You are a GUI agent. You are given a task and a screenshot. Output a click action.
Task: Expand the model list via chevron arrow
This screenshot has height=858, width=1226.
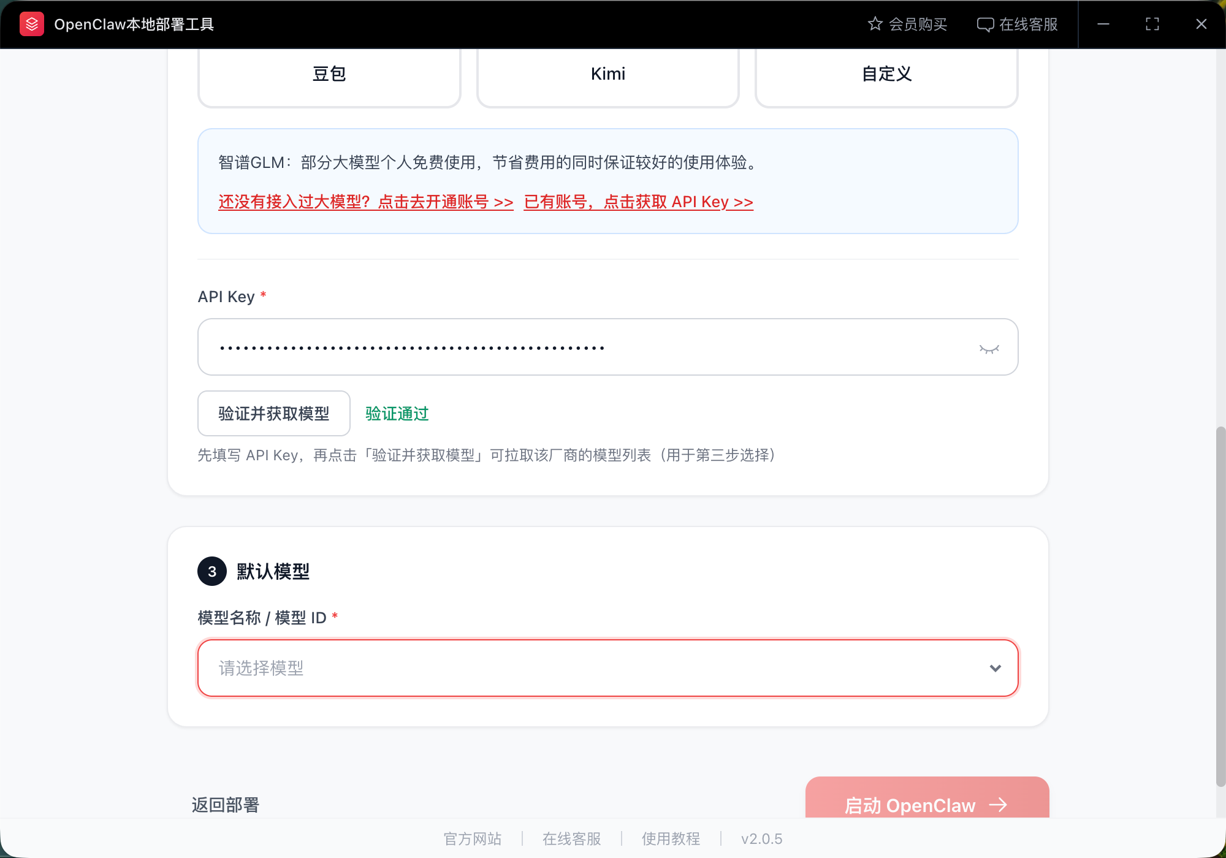pos(995,668)
